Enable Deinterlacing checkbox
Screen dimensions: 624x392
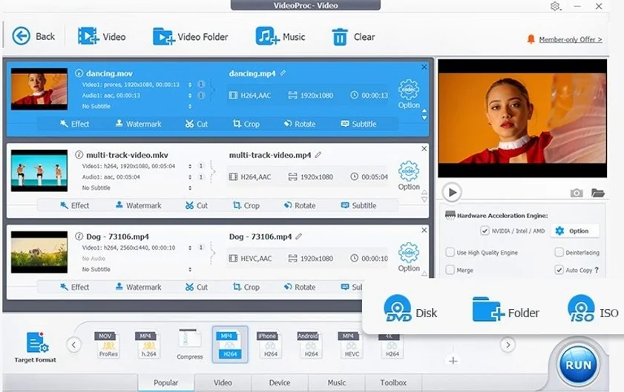[559, 253]
